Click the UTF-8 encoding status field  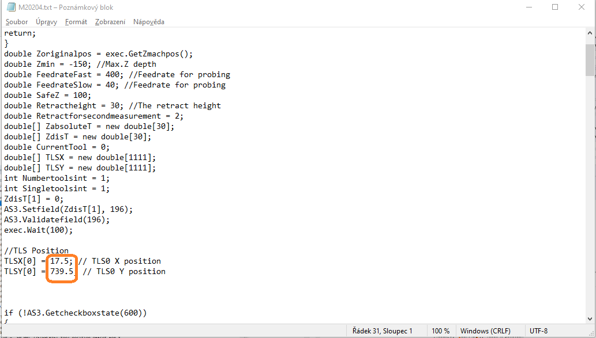click(539, 331)
